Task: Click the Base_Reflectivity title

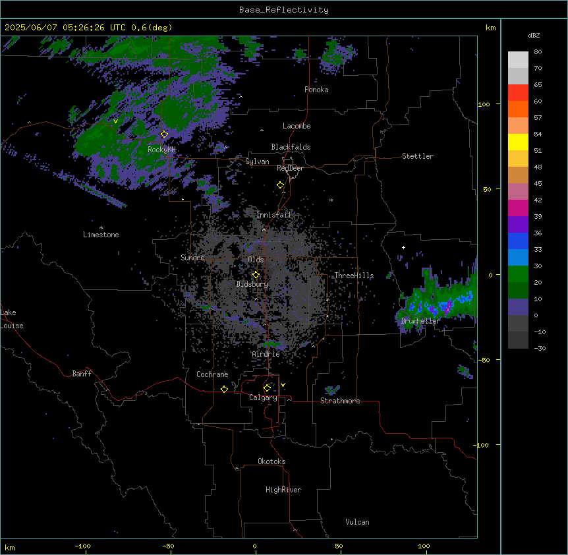Action: (x=284, y=10)
